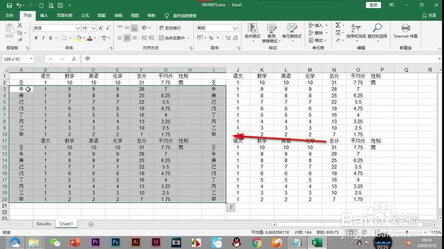Decrease indent
Screen dimensions: 444x249
[x=144, y=38]
